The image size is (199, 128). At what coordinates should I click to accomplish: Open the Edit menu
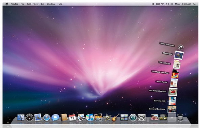(x=29, y=4)
